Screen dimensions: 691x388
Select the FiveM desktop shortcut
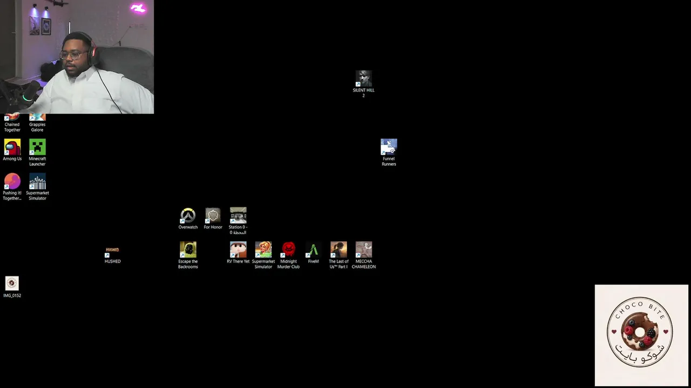point(313,252)
